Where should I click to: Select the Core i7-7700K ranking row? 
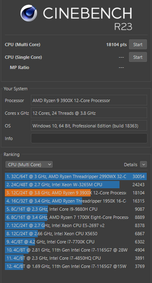[76, 242]
